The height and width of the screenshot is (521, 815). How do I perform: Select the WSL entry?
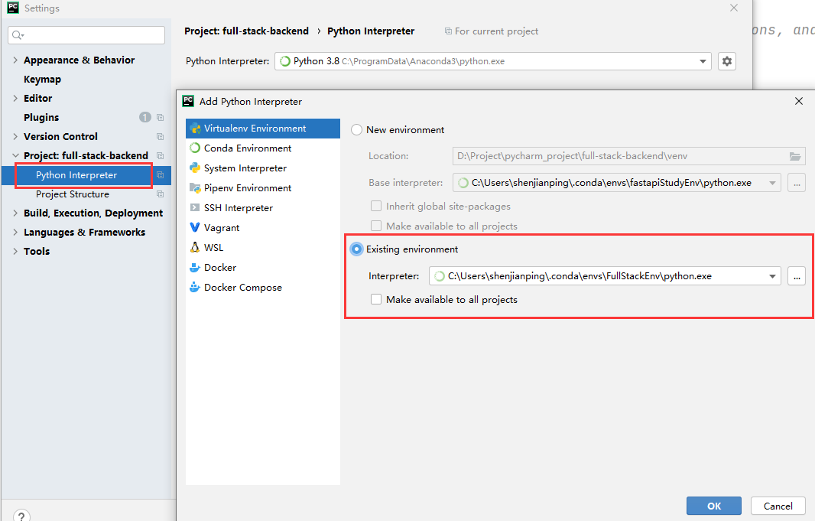(262, 248)
